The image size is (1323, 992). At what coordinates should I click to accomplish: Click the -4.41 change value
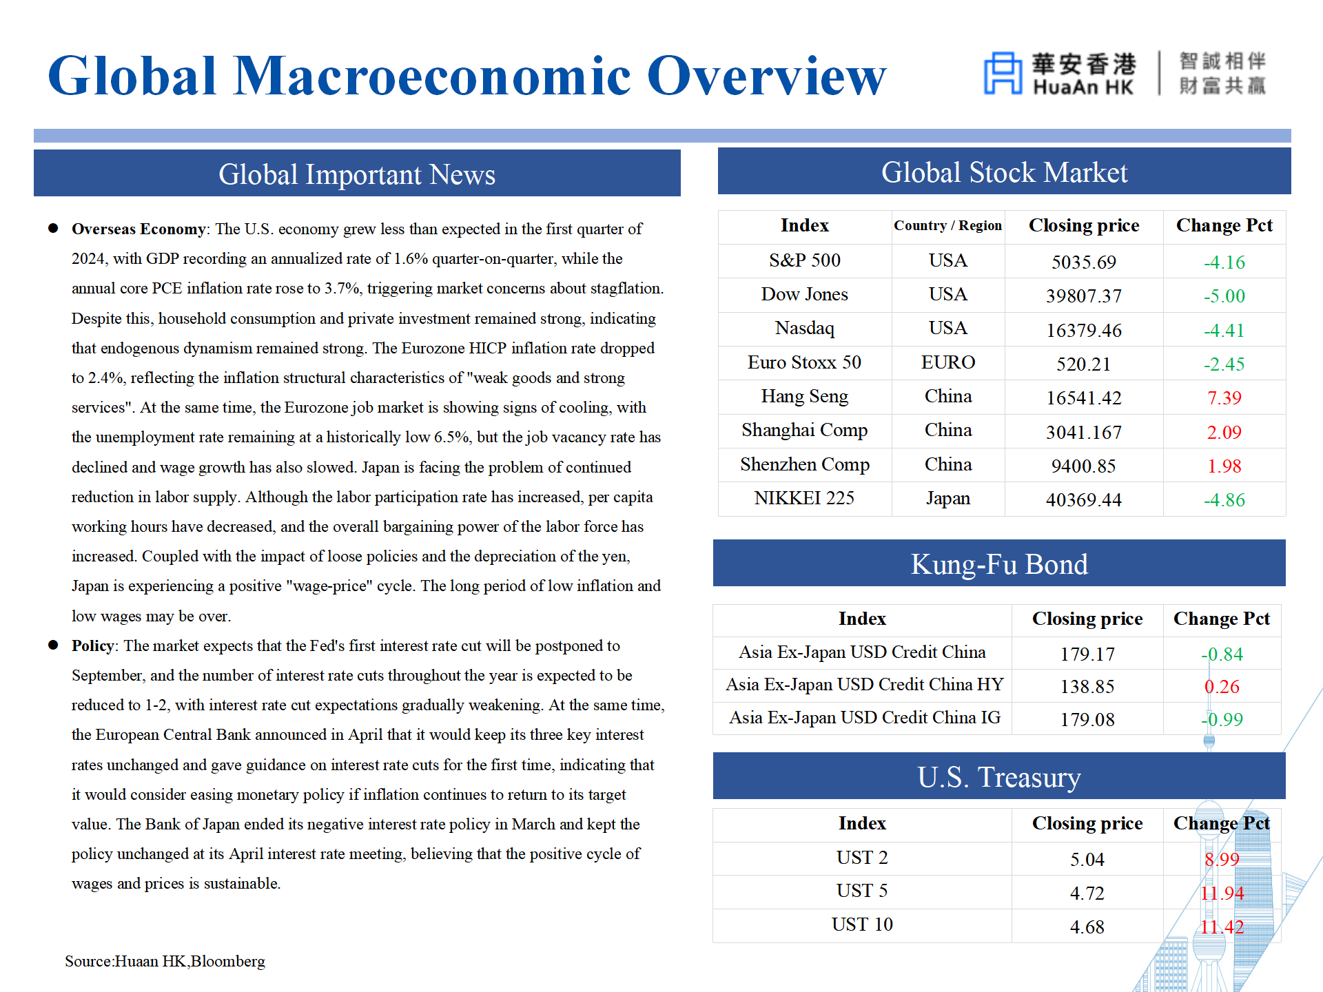pyautogui.click(x=1224, y=330)
